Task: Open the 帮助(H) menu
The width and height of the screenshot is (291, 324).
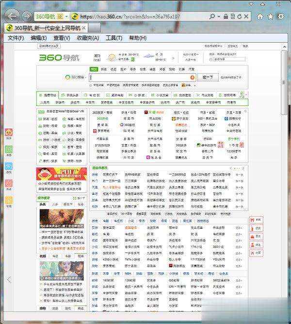Action: (138, 38)
